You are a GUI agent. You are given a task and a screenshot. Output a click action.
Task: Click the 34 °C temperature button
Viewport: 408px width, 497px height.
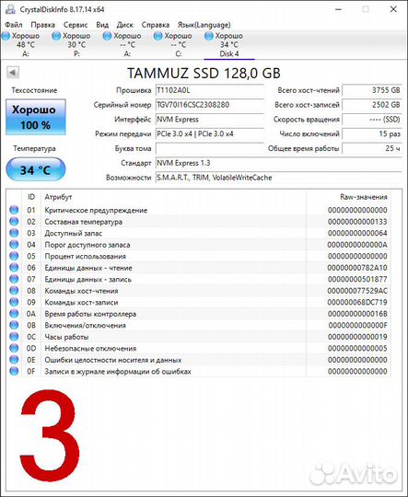[x=36, y=169]
